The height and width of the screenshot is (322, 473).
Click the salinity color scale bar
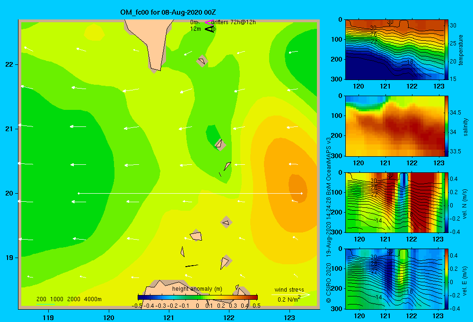[x=447, y=126]
